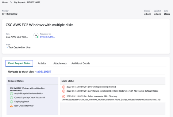Go to Home breadcrumb link
Viewport: 173px width, 117px height.
click(x=5, y=2)
